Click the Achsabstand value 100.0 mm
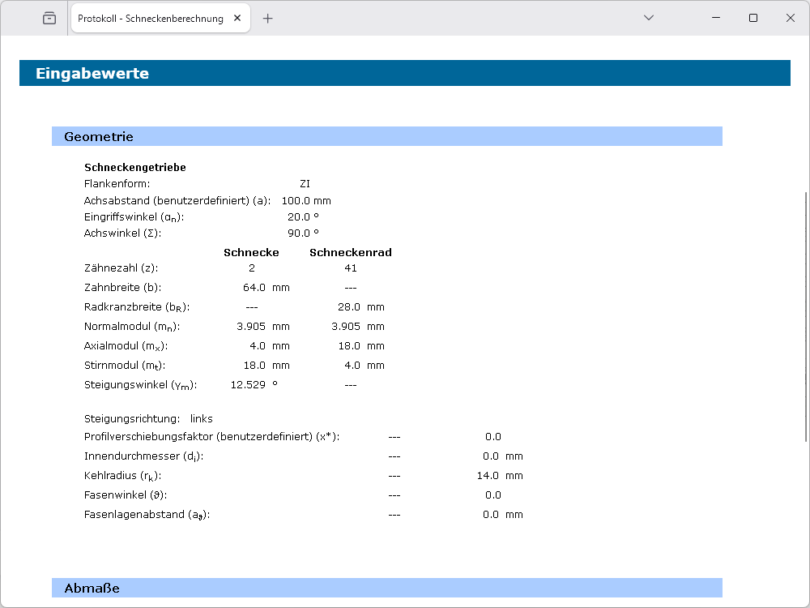The image size is (810, 608). tap(306, 200)
